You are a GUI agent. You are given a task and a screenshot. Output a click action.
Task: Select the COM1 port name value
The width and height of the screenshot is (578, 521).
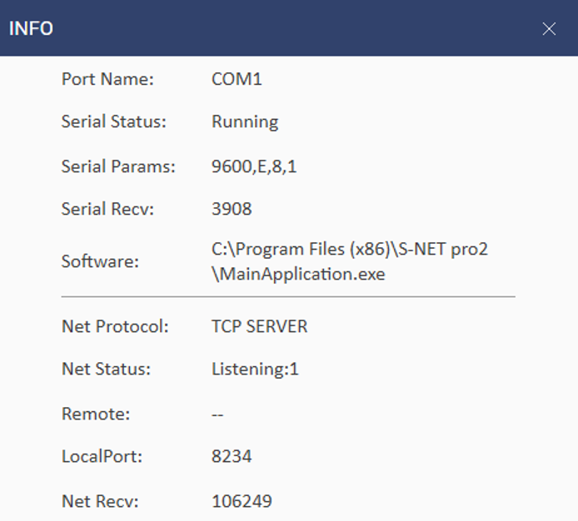pos(237,80)
